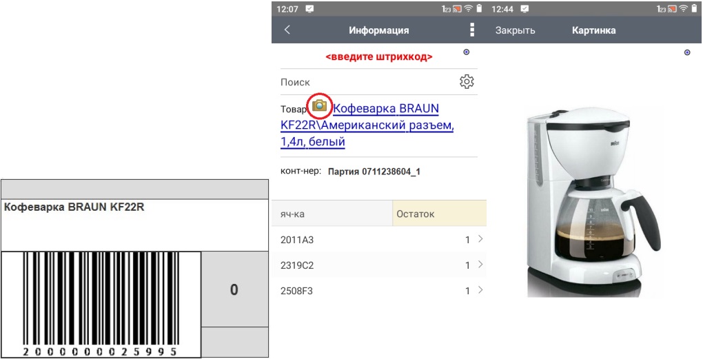The image size is (703, 359).
Task: Expand the chevron of cell 2508F3
Action: click(x=480, y=290)
